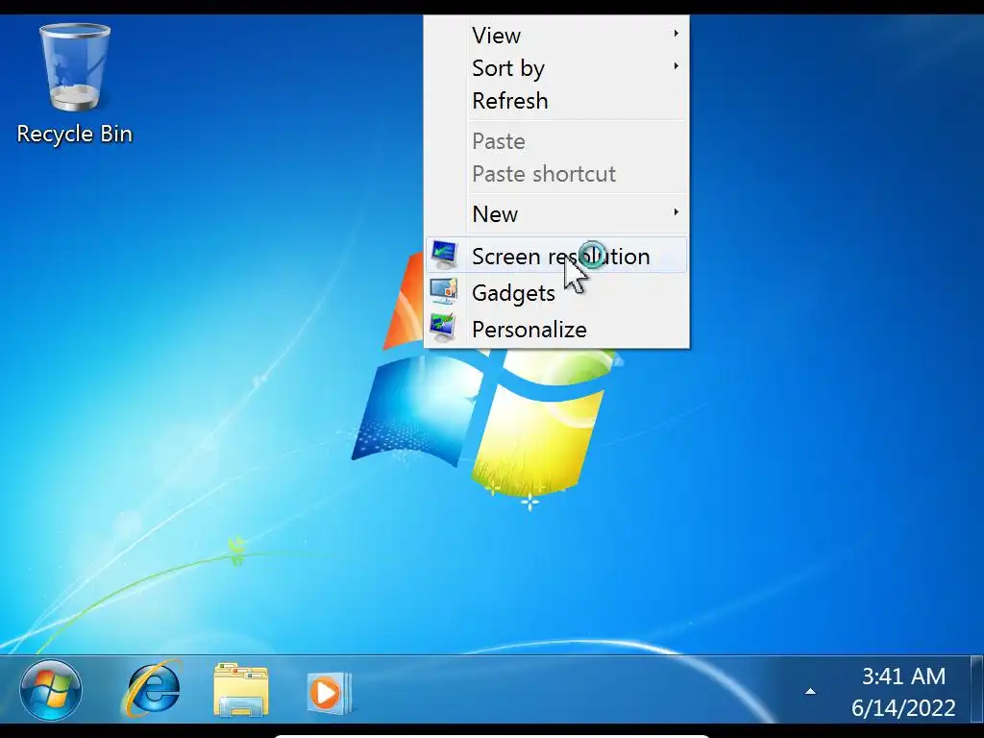Viewport: 984px width, 738px height.
Task: Click the arrow next to Sort by
Action: (676, 66)
